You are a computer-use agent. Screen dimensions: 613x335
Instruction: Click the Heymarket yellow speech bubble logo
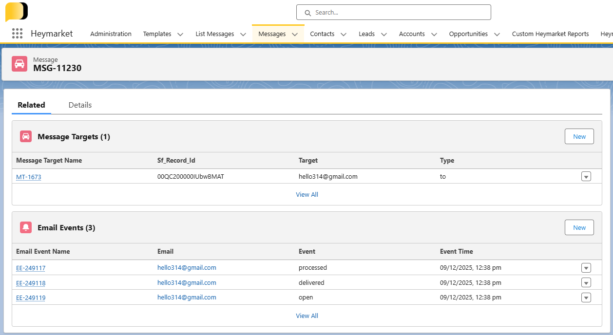[x=17, y=12]
